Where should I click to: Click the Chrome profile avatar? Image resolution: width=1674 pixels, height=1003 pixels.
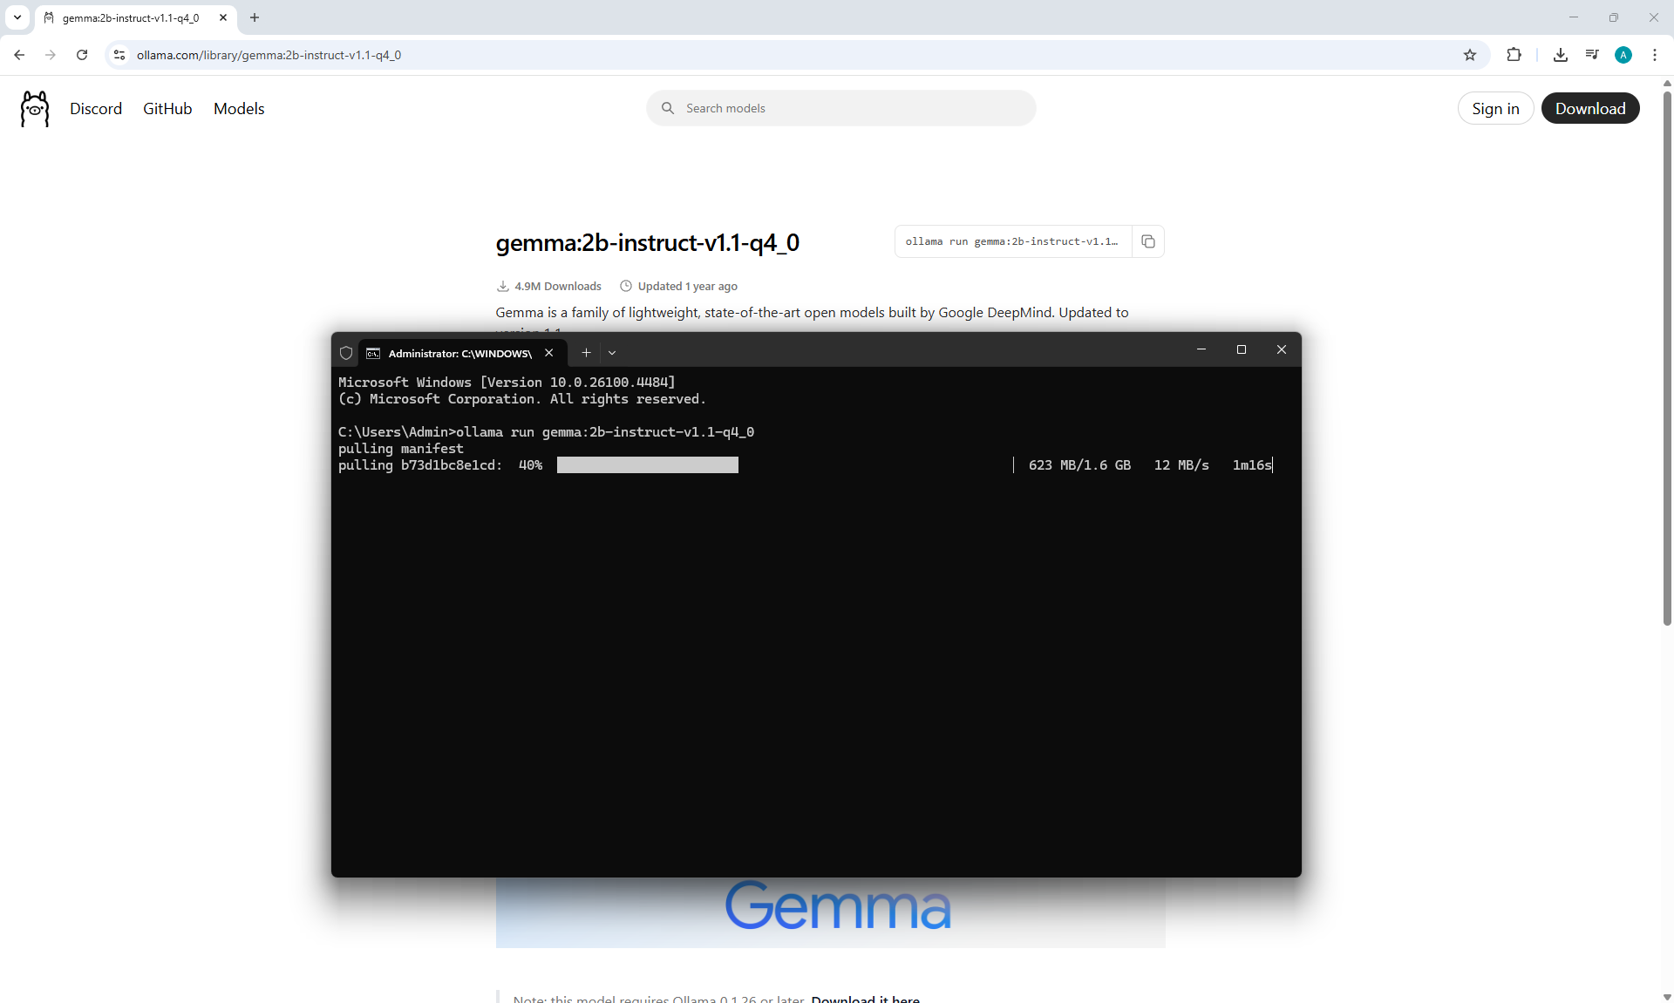(x=1623, y=55)
